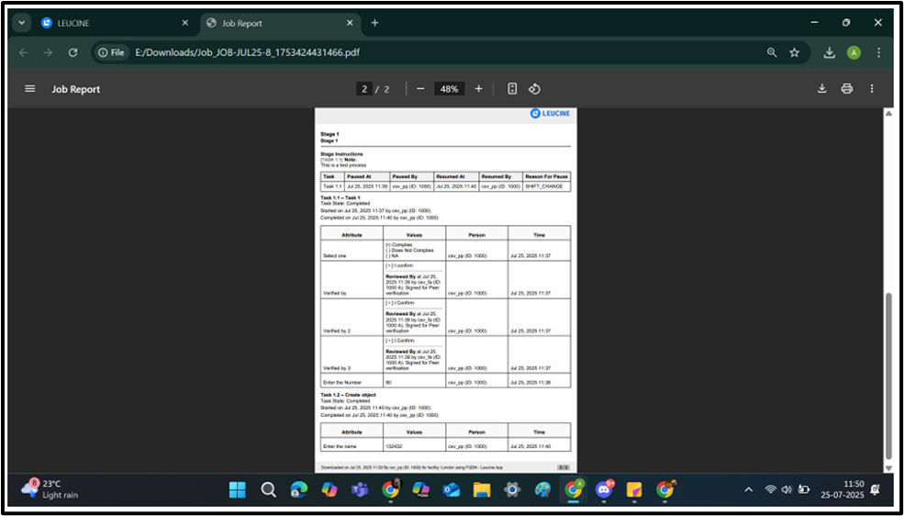The height and width of the screenshot is (516, 904).
Task: Open a new browser tab
Action: click(x=374, y=23)
